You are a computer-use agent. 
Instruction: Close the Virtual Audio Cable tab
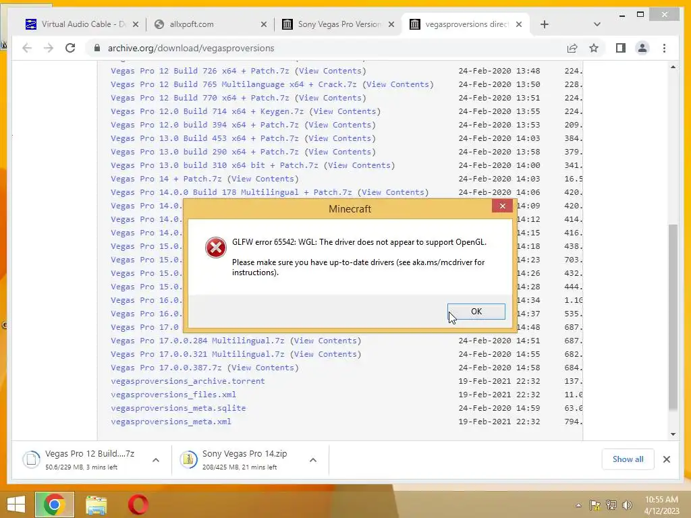tap(136, 24)
